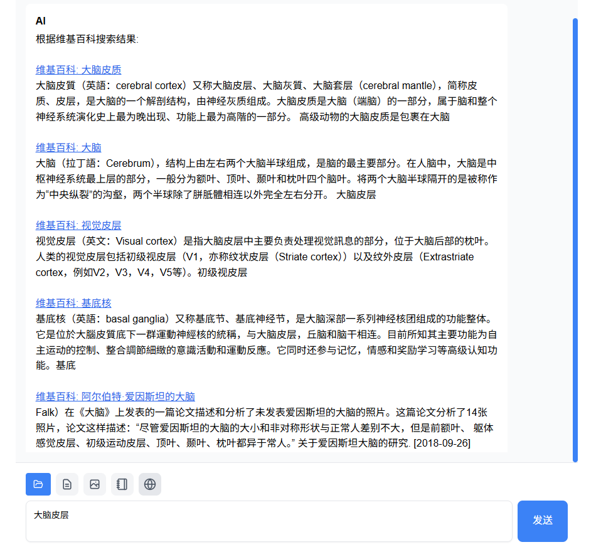
Task: Toggle the notebook knowledge-base mode on
Action: tap(122, 484)
